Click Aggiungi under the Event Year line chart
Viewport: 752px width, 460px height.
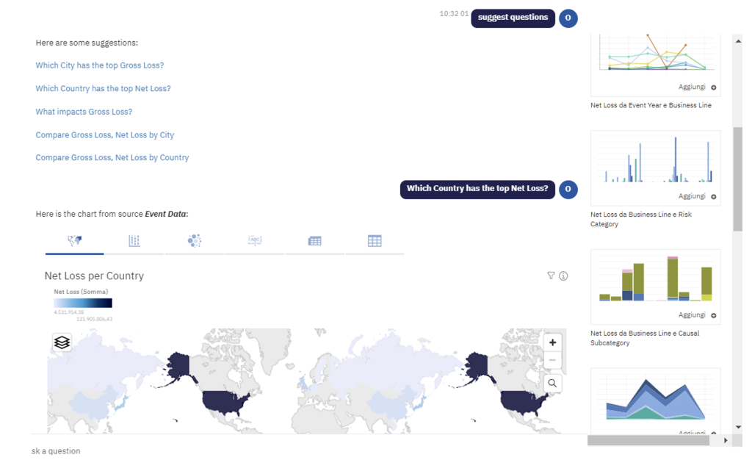[698, 87]
